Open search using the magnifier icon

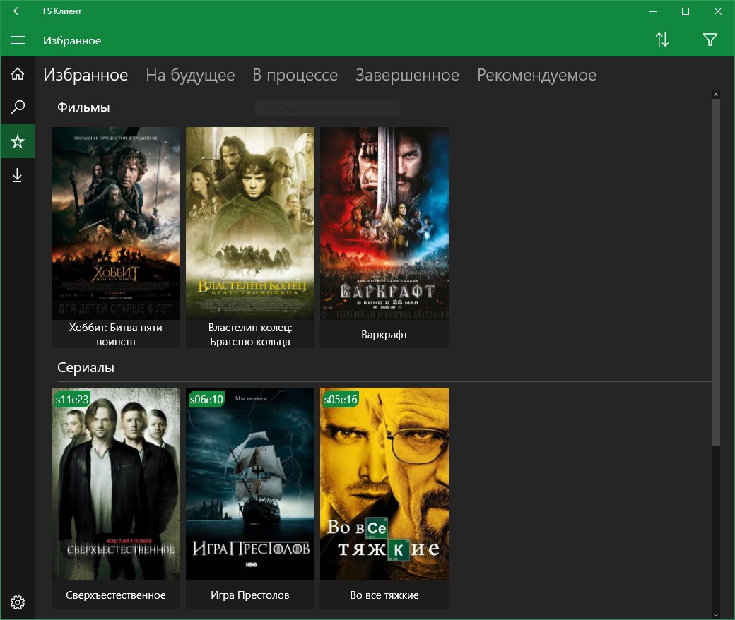(x=18, y=107)
